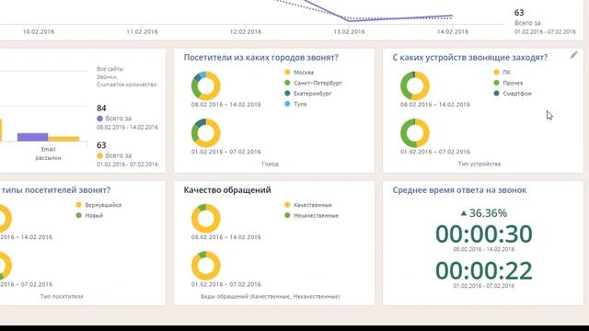Open the widget title 'Среднее время ответа на звонок'
This screenshot has height=331, width=589.
tap(459, 190)
